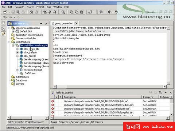The width and height of the screenshot is (175, 131).
Task: Switch to the DB Servers tab
Action: [x=97, y=122]
